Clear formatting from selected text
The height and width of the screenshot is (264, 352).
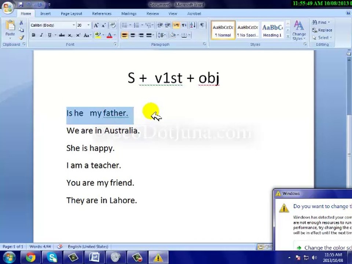(113, 25)
